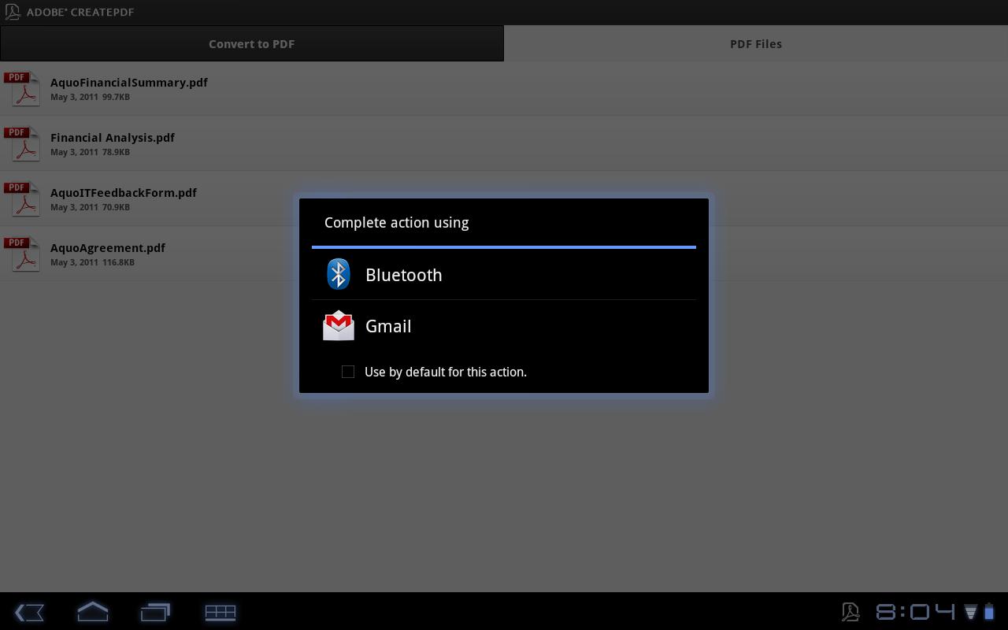
Task: Tap the Android back navigation button
Action: [x=29, y=612]
